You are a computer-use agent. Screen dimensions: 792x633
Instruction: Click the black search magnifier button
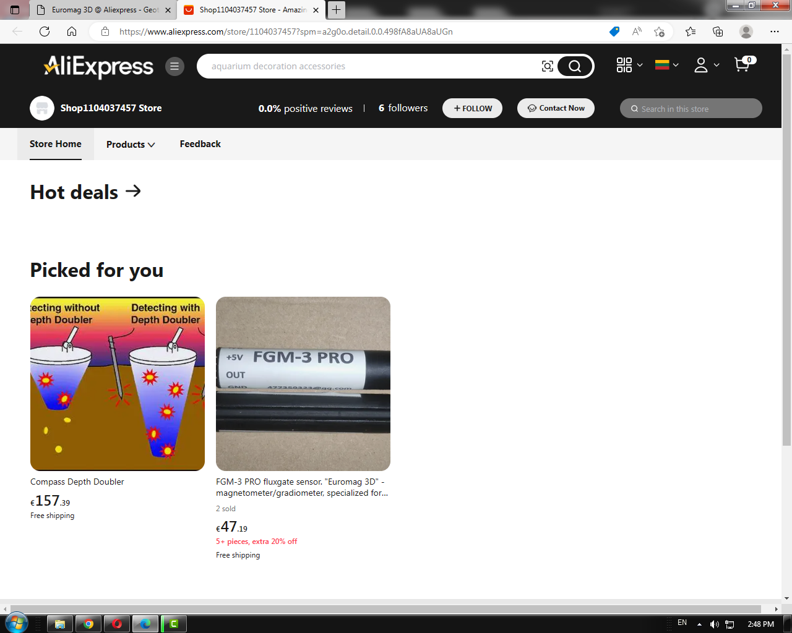click(575, 66)
